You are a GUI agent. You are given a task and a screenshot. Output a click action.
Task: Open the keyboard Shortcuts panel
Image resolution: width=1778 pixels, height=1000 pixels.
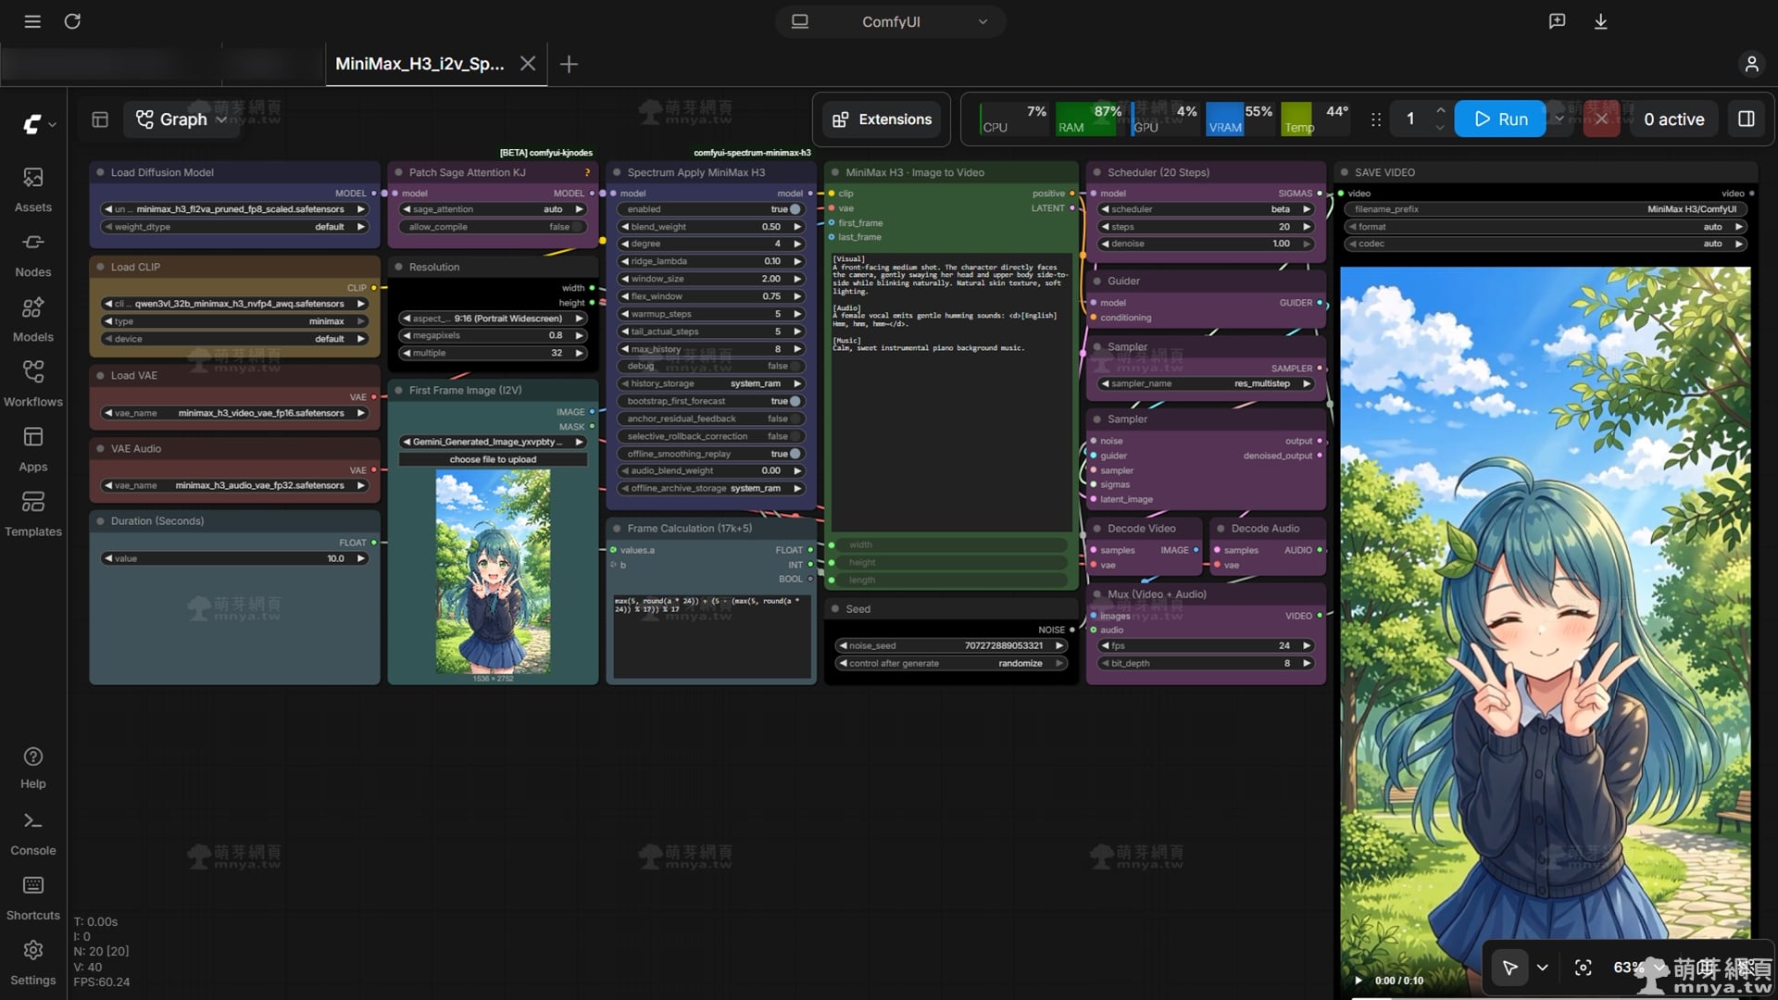point(33,898)
